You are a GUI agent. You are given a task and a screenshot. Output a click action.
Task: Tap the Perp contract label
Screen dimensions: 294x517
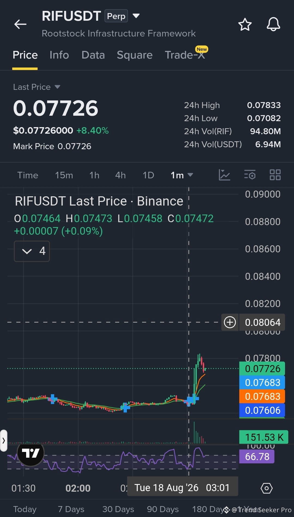pos(116,16)
